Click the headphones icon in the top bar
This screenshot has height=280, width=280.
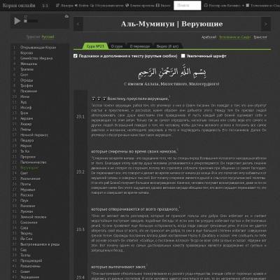[206, 5]
